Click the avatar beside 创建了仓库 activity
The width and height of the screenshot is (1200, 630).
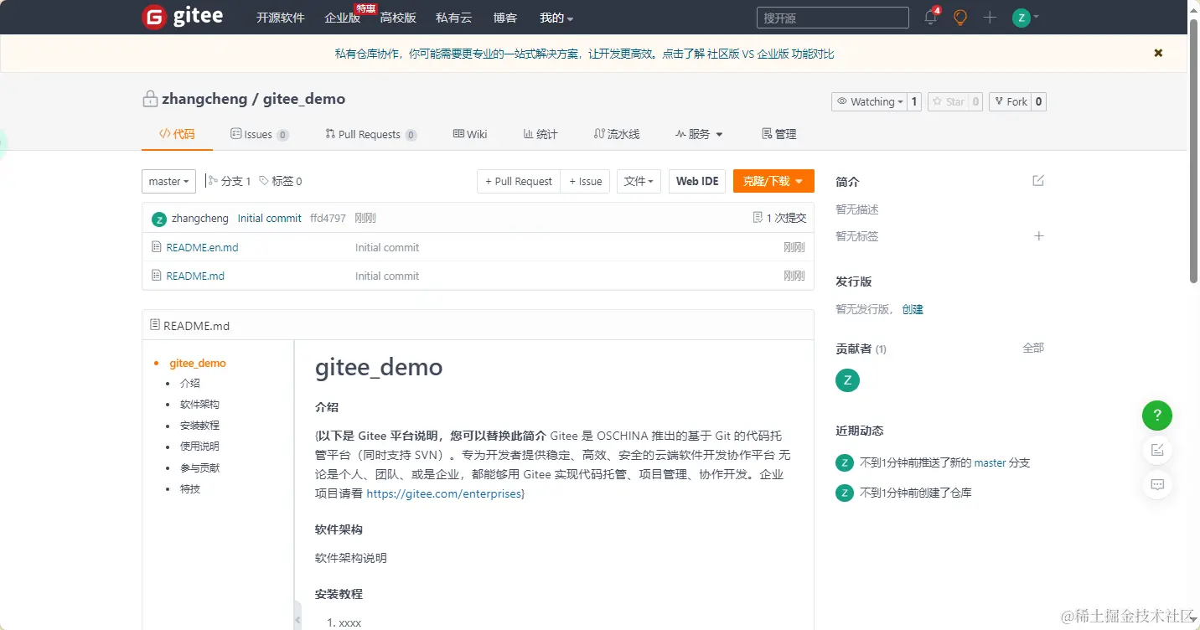844,493
